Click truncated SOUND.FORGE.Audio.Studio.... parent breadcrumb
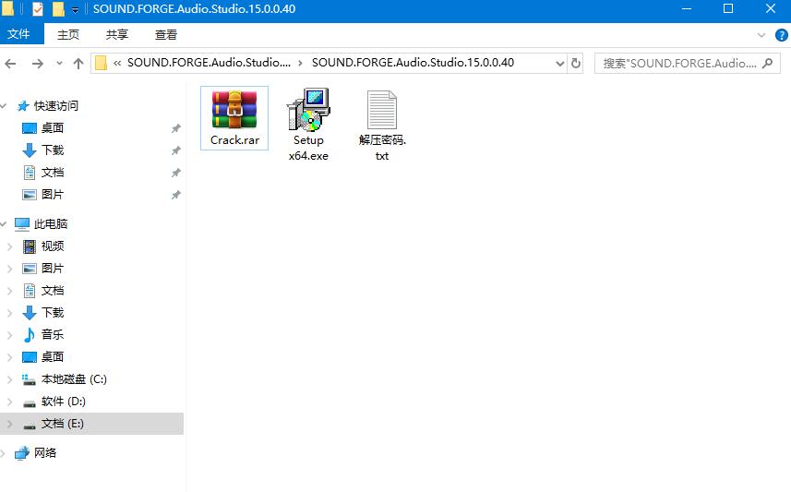This screenshot has width=791, height=492. click(x=209, y=63)
